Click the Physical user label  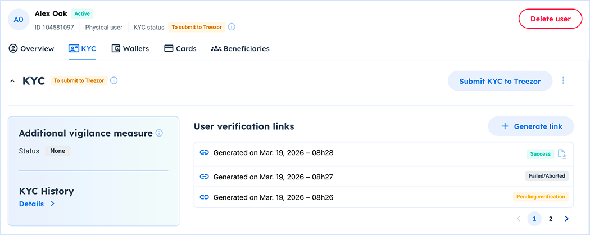(x=104, y=27)
